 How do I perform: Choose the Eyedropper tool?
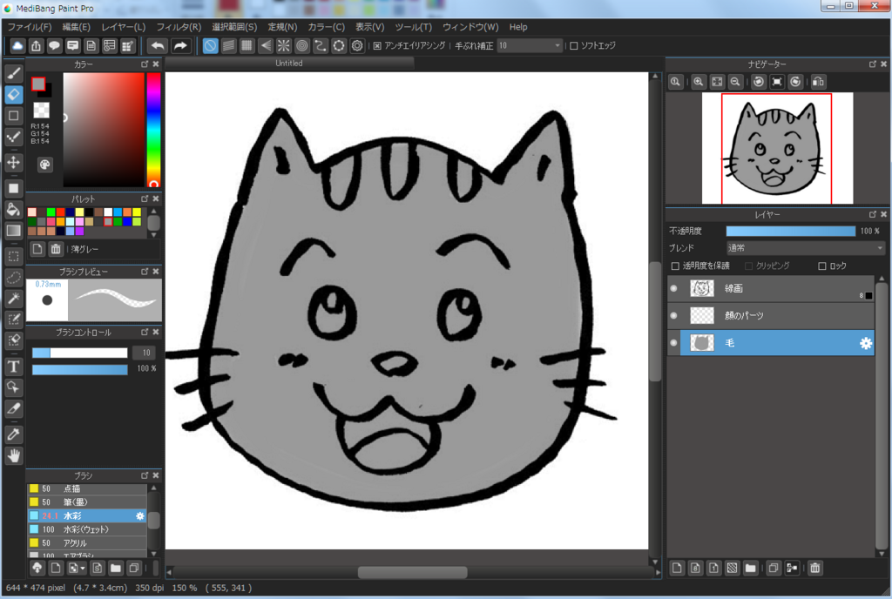point(14,434)
